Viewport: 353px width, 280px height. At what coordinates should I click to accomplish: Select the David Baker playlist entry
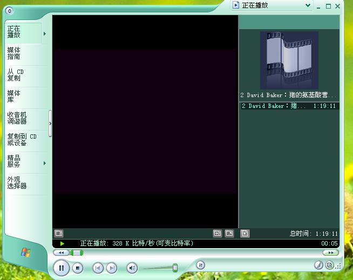coord(288,106)
